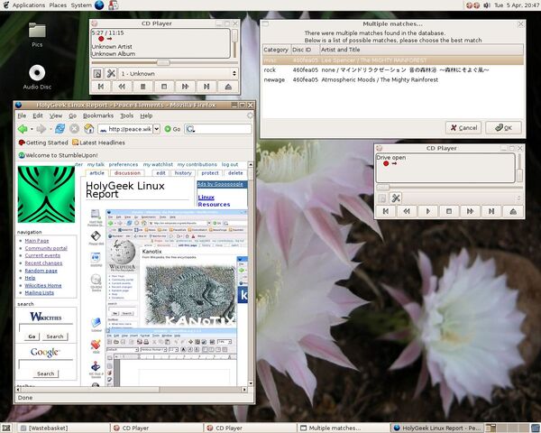
Task: Open the Firefox File menu
Action: tap(22, 115)
